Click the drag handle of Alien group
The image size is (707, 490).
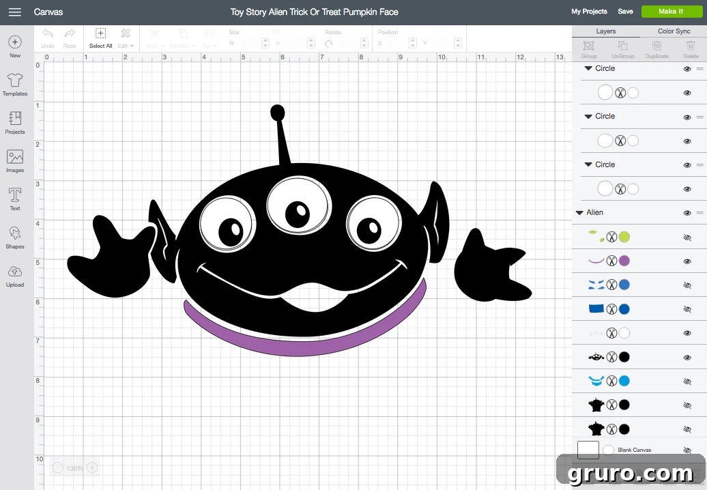tap(699, 213)
